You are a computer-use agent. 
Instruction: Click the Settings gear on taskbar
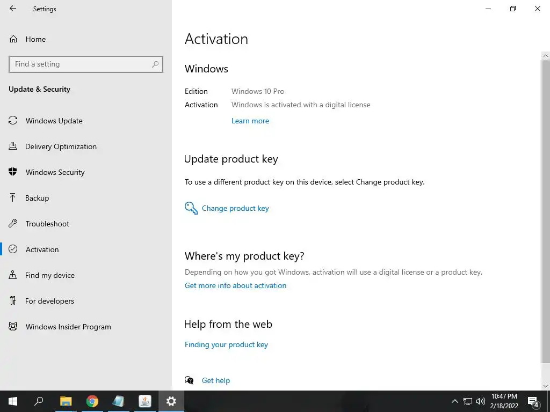[171, 401]
